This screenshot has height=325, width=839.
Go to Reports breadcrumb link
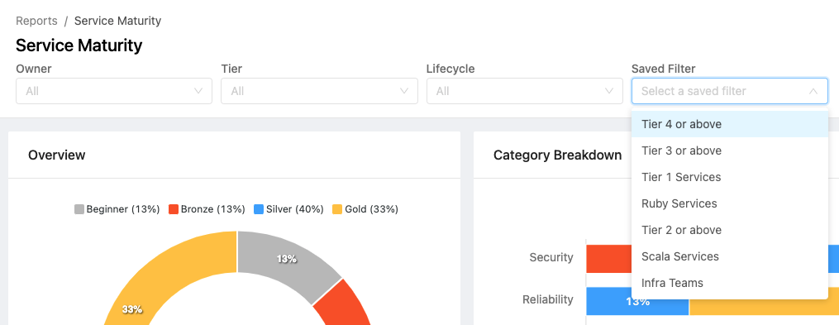coord(36,21)
